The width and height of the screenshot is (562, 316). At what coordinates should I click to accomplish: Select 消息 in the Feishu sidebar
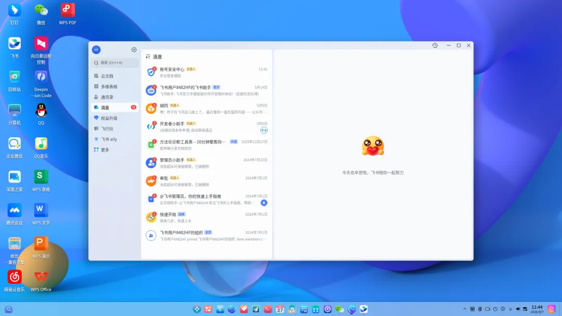click(x=114, y=108)
